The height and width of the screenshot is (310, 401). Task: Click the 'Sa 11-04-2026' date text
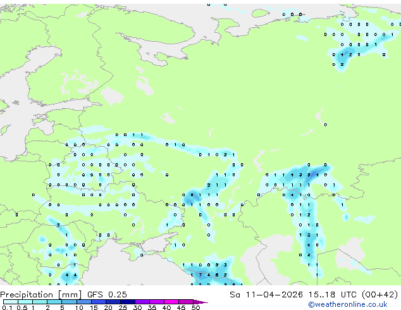pyautogui.click(x=266, y=295)
